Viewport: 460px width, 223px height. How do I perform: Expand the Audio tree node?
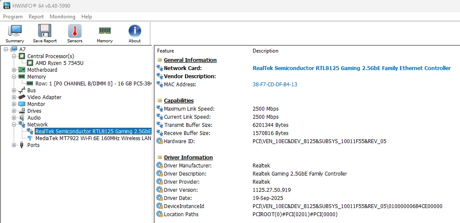click(14, 117)
